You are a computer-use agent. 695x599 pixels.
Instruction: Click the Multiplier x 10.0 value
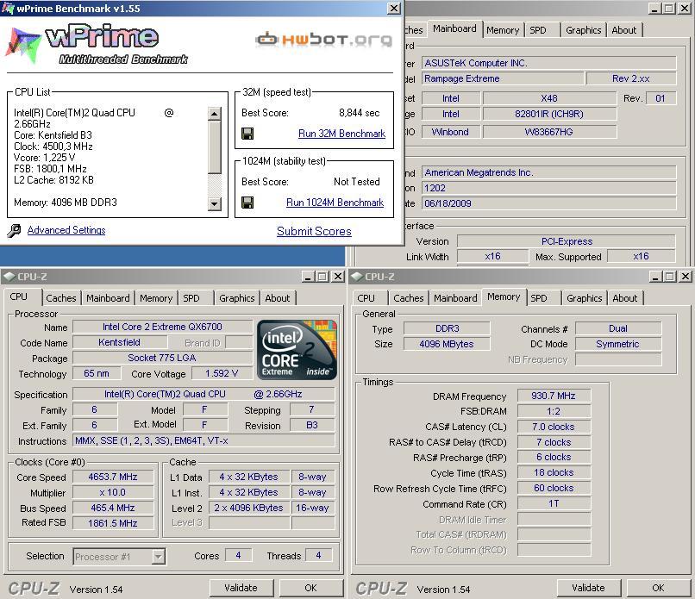[113, 492]
